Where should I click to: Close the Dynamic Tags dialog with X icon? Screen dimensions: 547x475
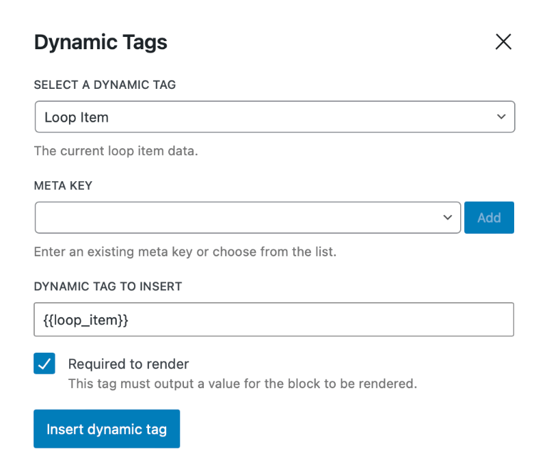click(x=503, y=42)
